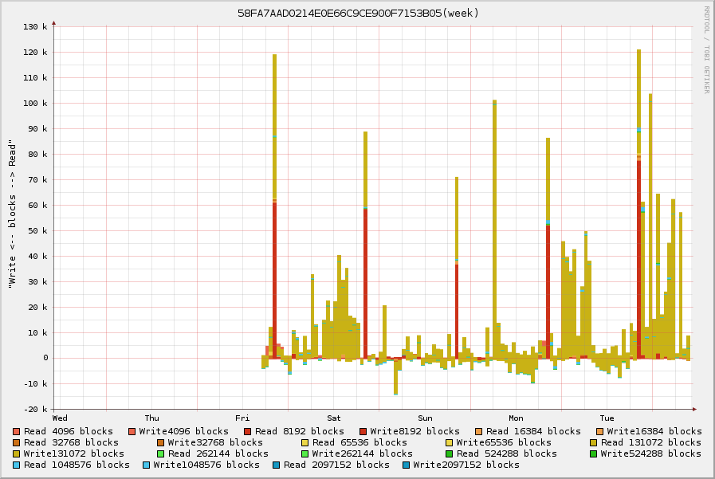Click the Read 4096 blocks legend swatch

pyautogui.click(x=17, y=431)
